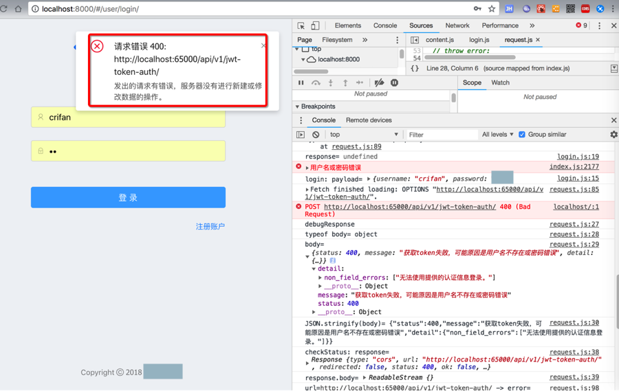
Task: Grab the console vertical scrollbar
Action: point(617,302)
